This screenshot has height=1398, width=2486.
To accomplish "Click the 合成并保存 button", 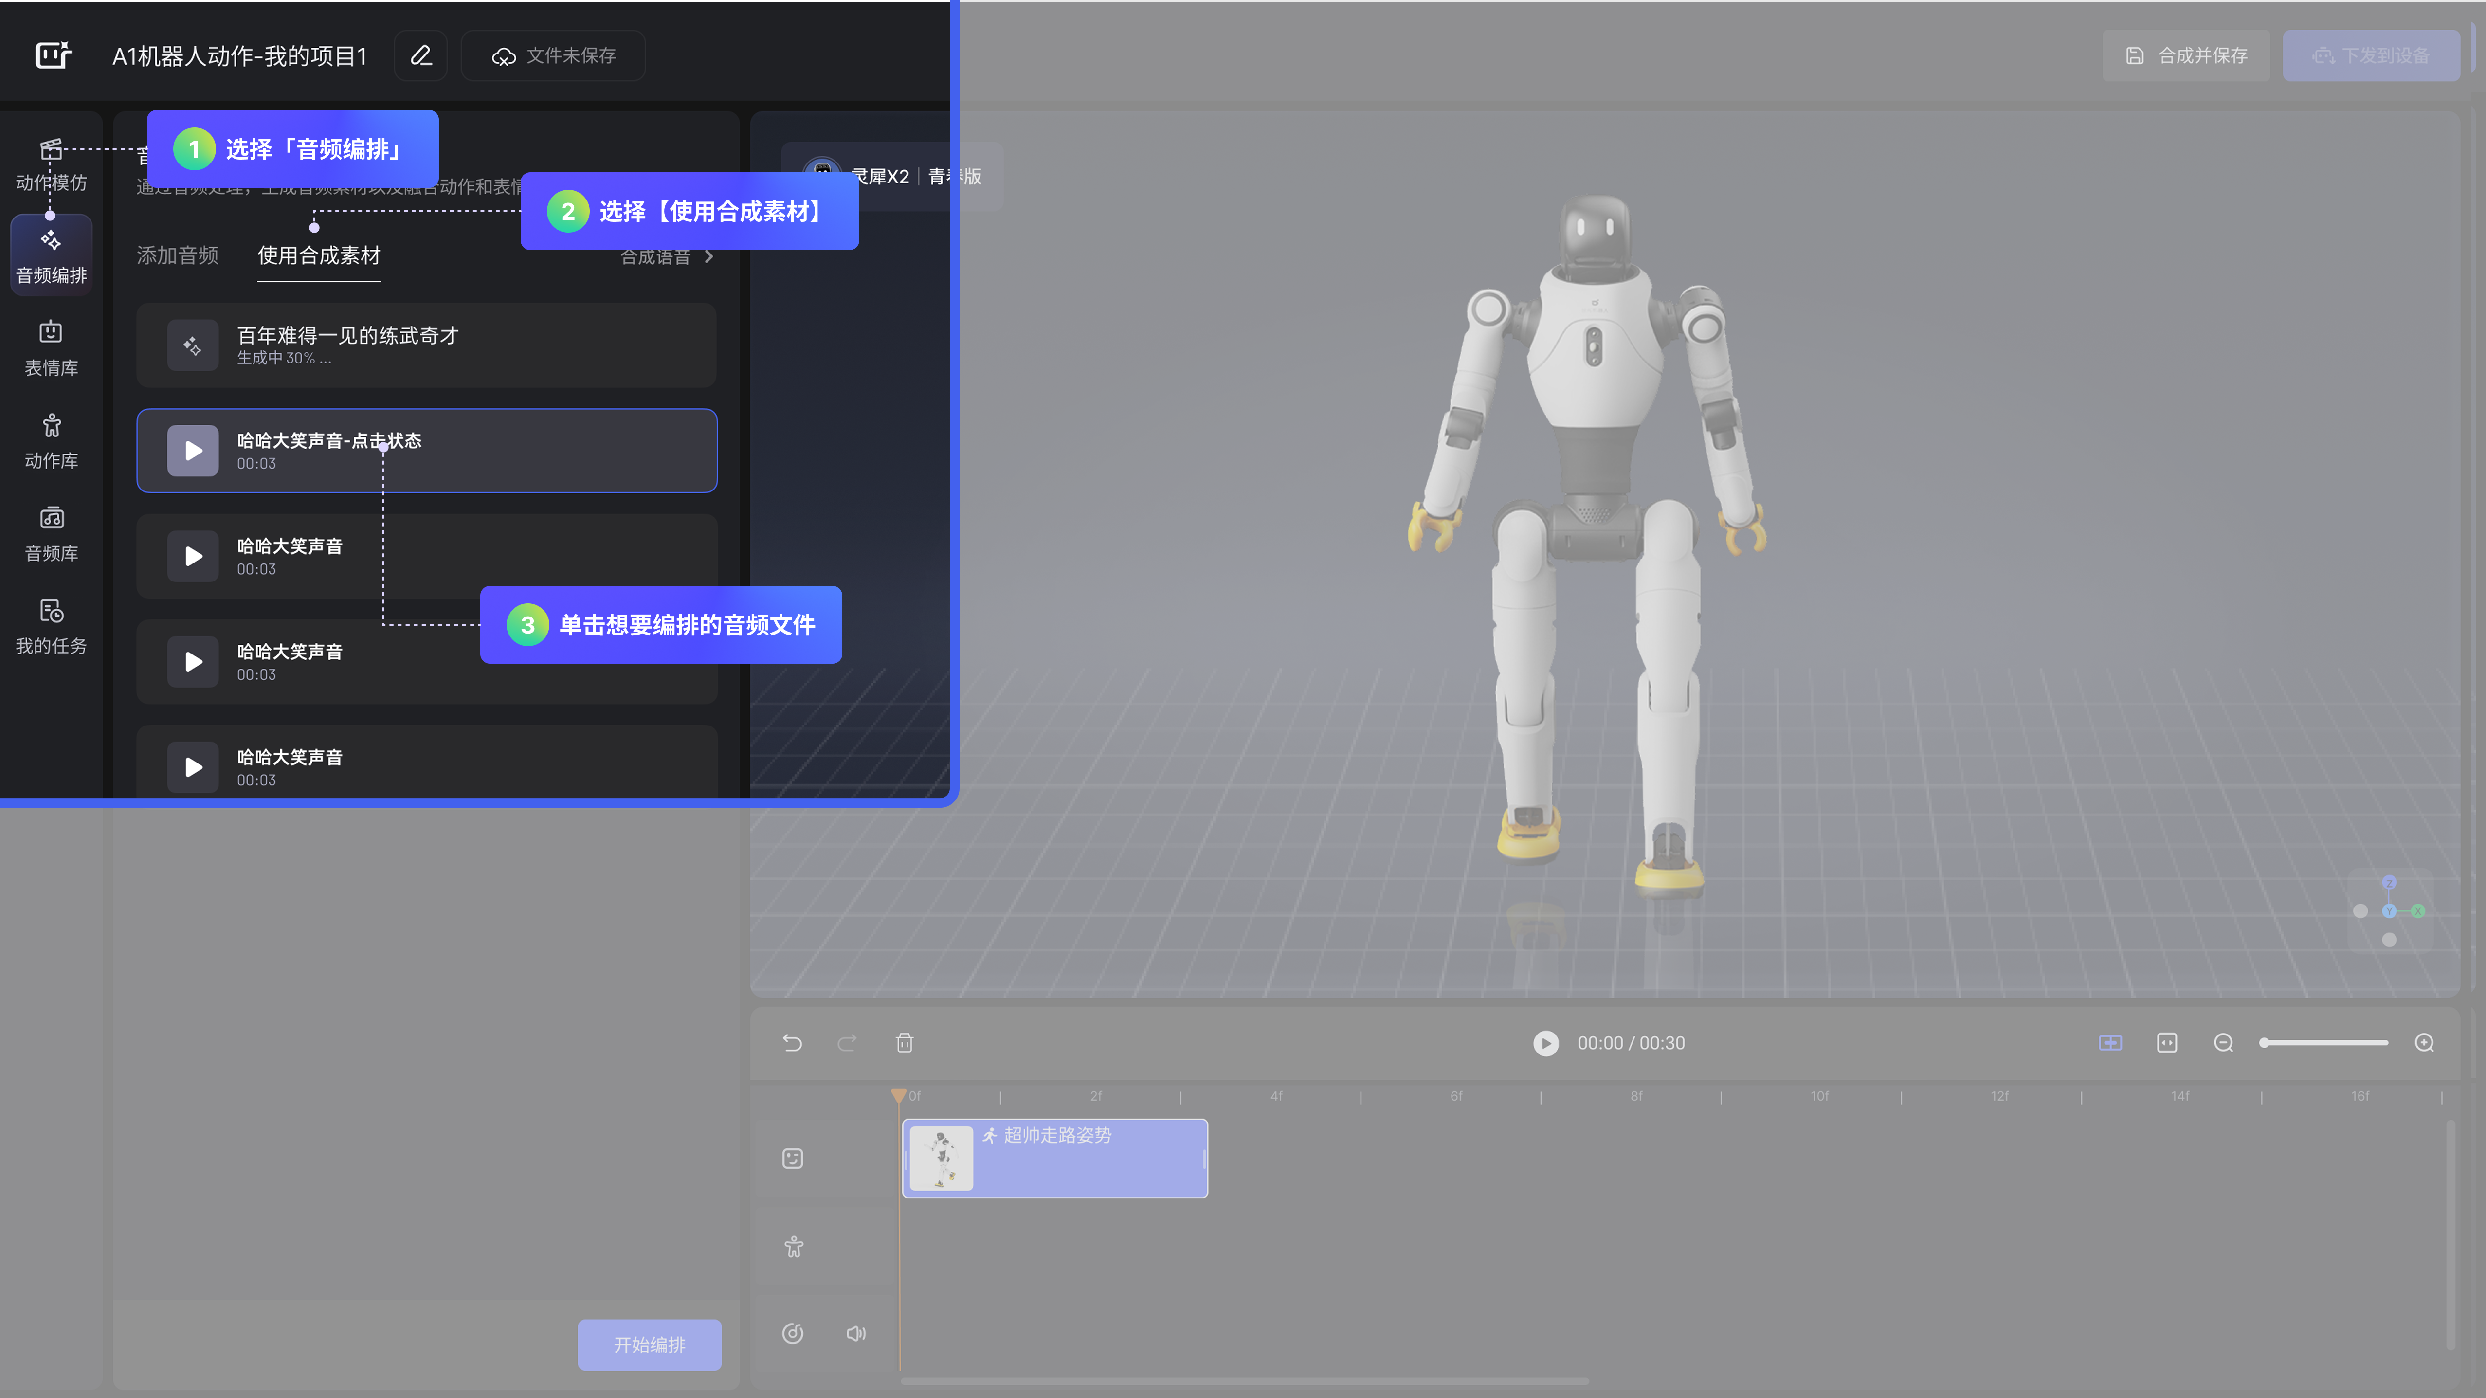I will click(x=2186, y=56).
